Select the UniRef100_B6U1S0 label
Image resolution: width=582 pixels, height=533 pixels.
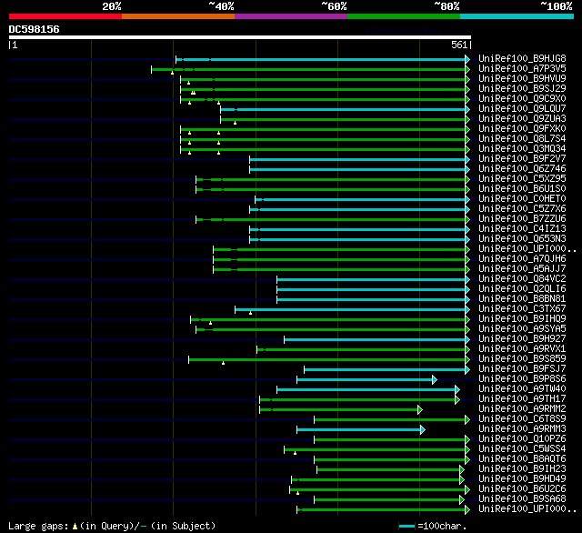pyautogui.click(x=522, y=189)
